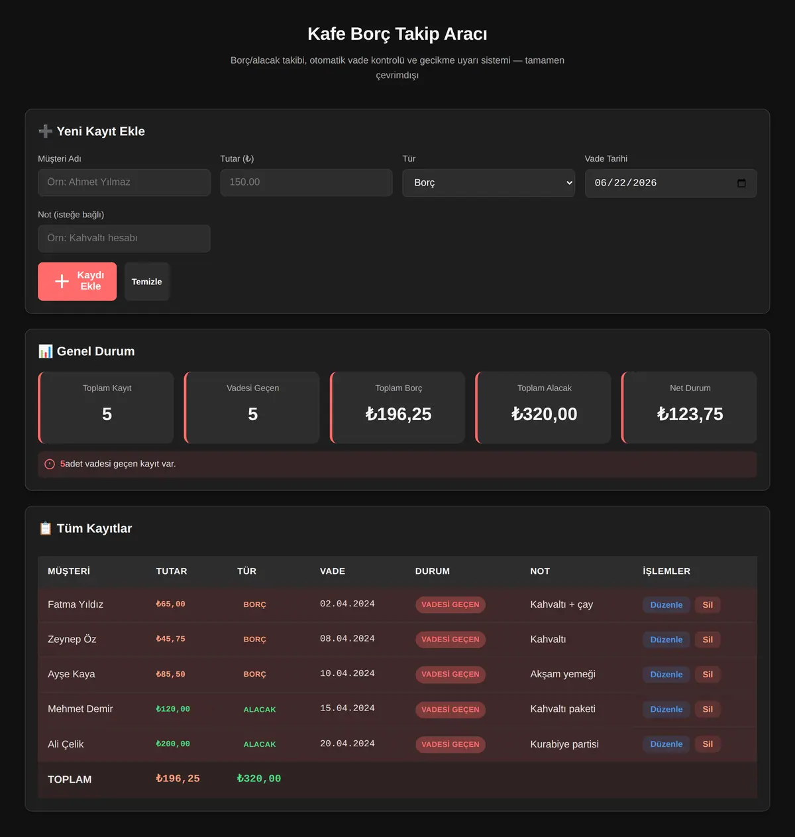
Task: Click the note text Kurabiye partisi
Action: pyautogui.click(x=564, y=744)
